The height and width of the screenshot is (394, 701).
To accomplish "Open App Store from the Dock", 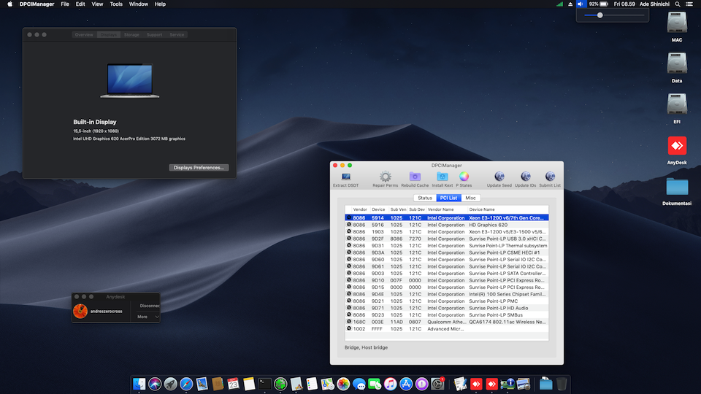I will (406, 384).
